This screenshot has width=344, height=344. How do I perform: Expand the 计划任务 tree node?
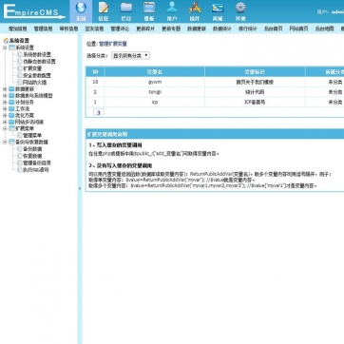click(x=5, y=103)
